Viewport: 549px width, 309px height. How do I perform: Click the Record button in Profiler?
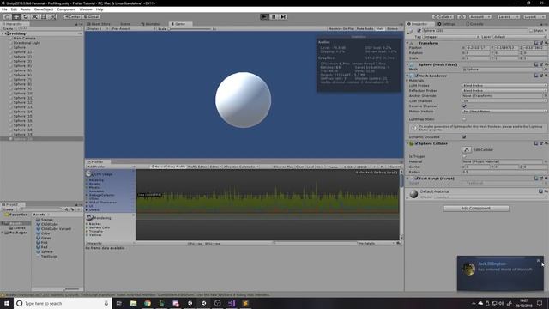[158, 167]
